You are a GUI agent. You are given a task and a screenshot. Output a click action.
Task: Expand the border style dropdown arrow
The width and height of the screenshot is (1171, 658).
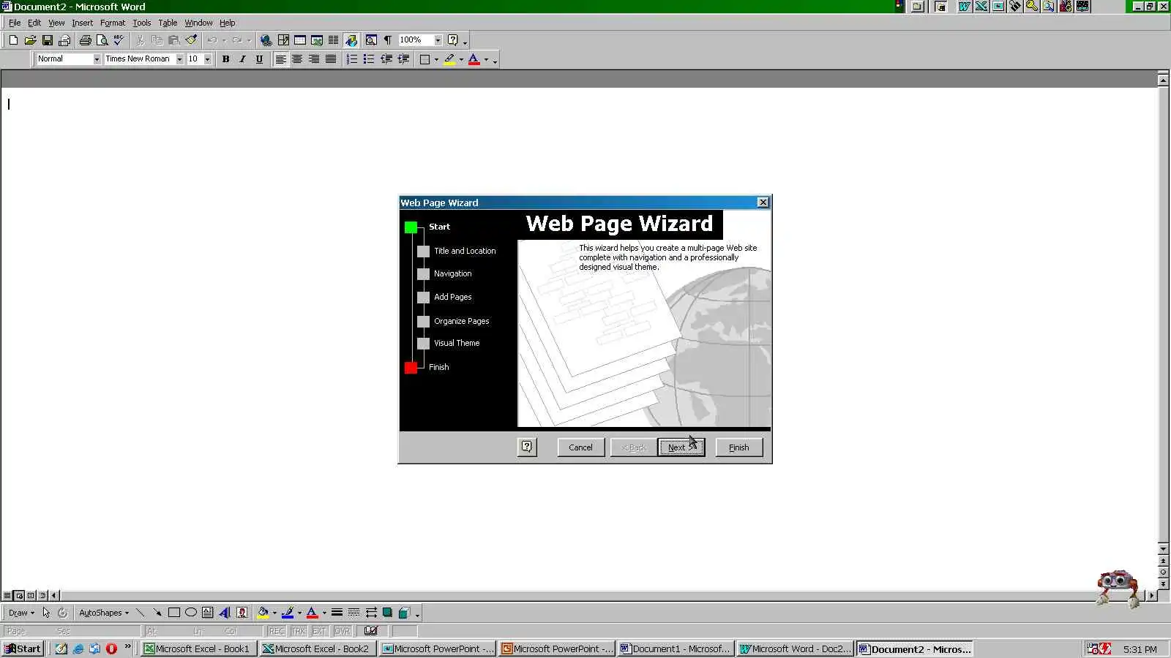tap(436, 59)
